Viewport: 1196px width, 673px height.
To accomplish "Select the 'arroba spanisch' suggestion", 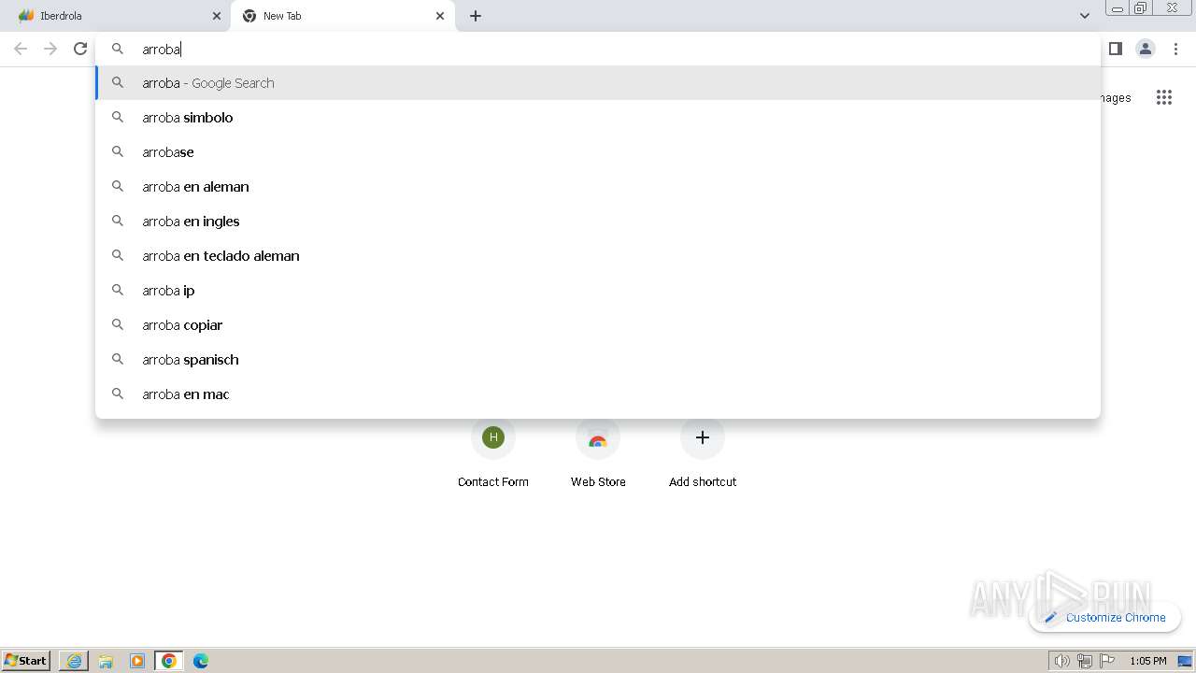I will pyautogui.click(x=598, y=360).
